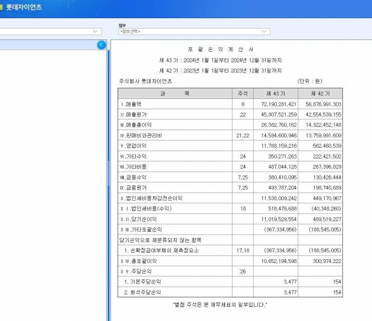Viewport: 372px width, 321px height.
Task: Select the 총포괄이익 row label
Action: click(139, 261)
